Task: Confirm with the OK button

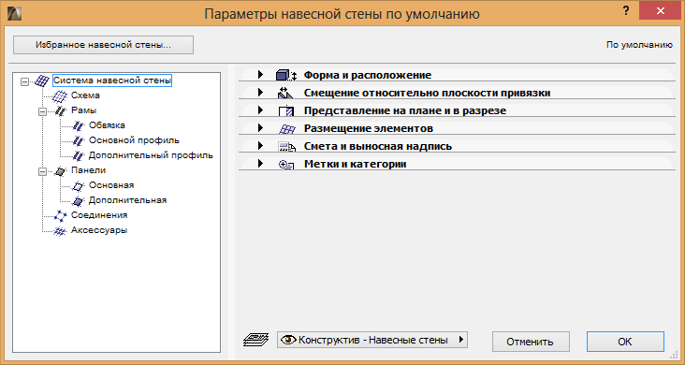Action: click(625, 342)
